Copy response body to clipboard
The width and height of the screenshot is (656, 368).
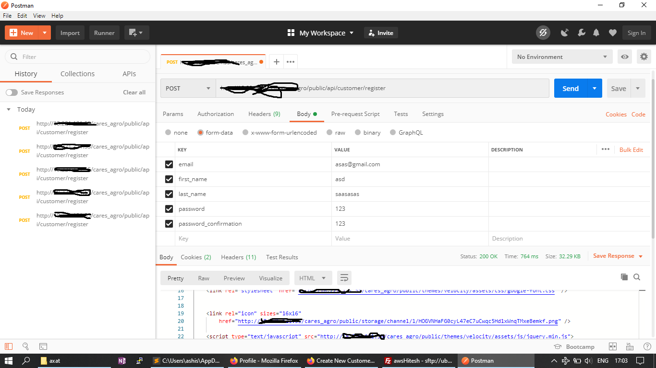click(x=624, y=277)
